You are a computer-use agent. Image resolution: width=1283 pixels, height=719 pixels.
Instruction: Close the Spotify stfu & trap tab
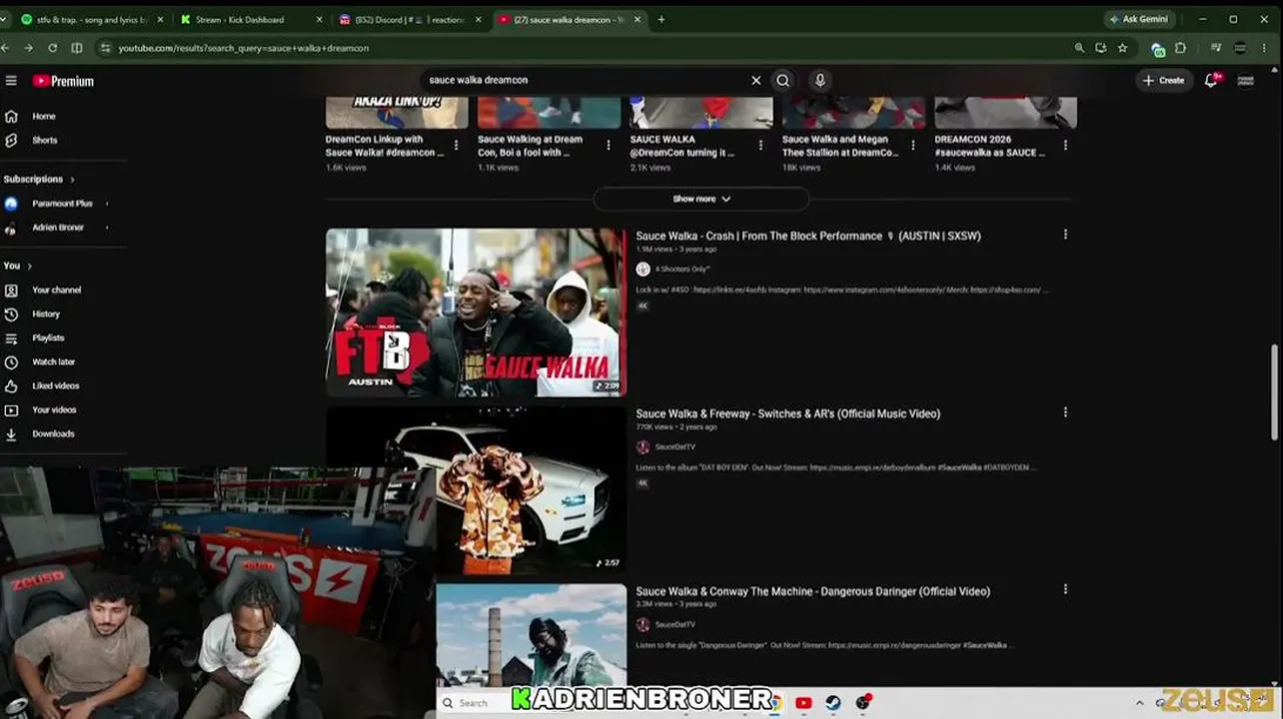160,20
